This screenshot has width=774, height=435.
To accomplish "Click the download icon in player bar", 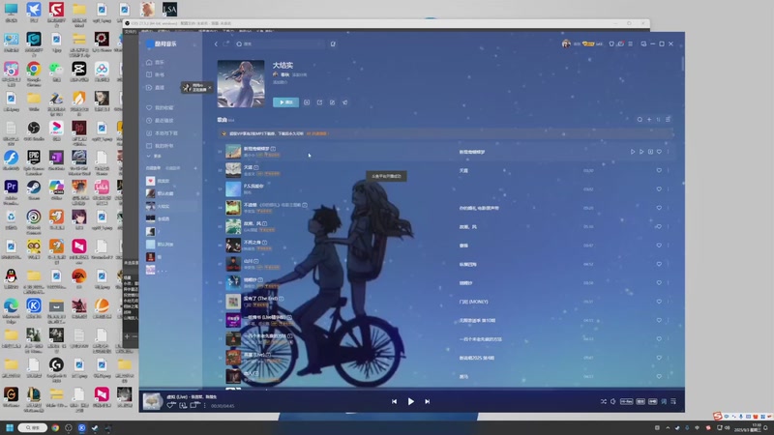I will click(x=183, y=405).
